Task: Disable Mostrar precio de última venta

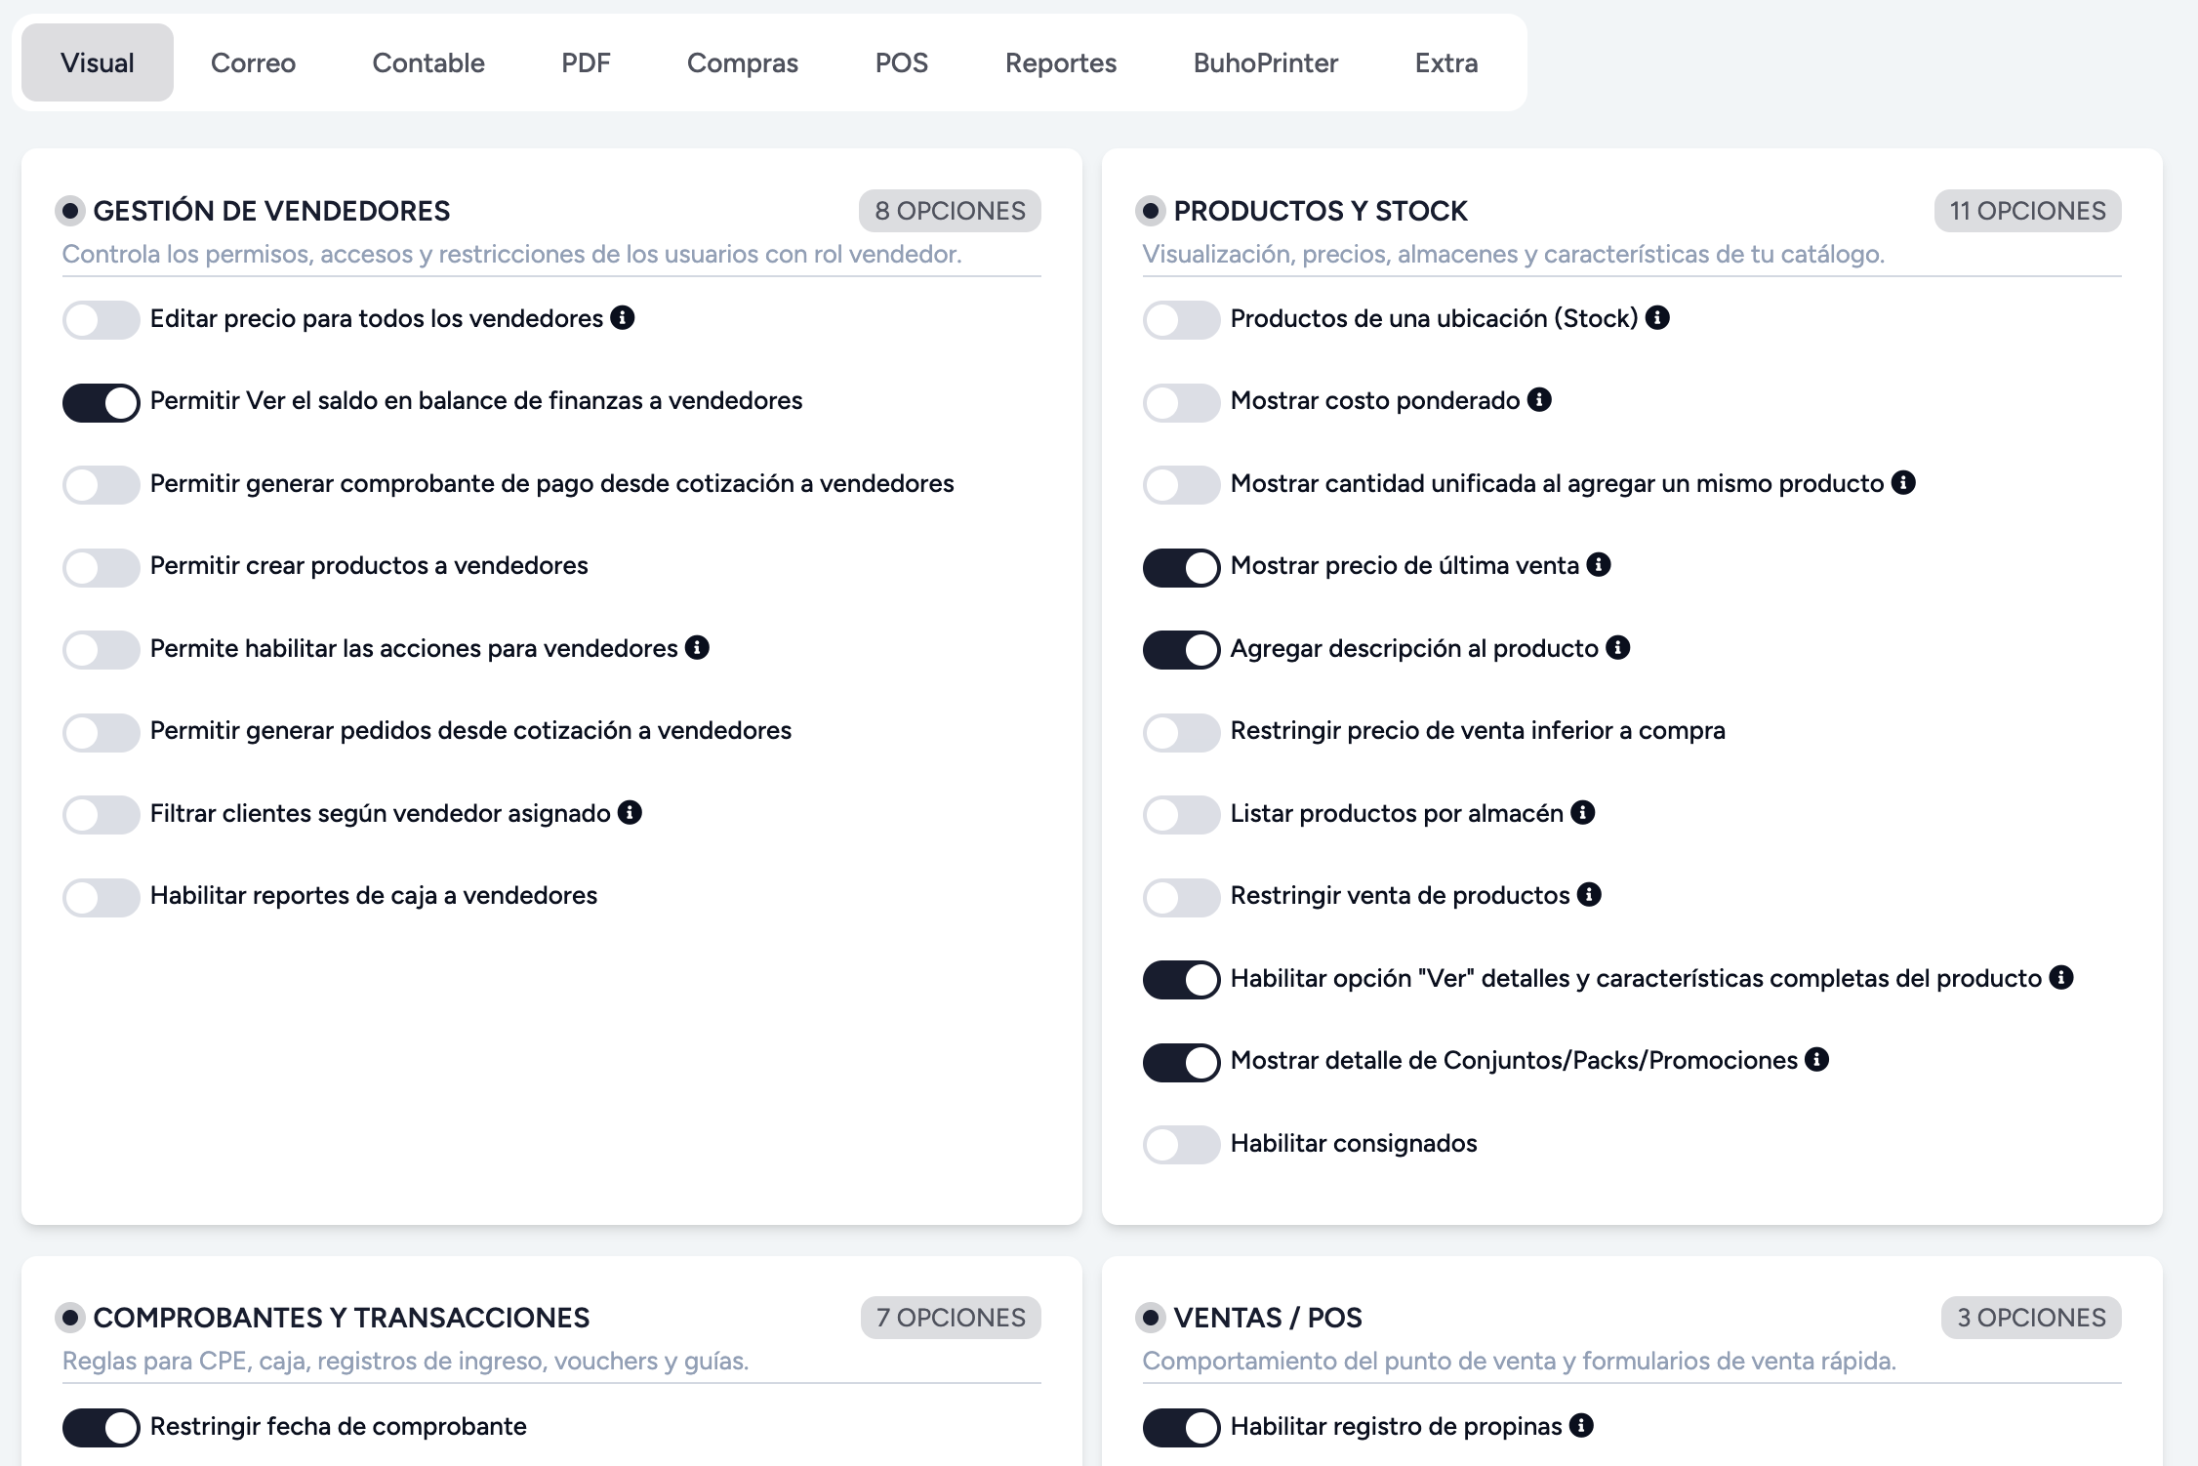Action: pos(1182,567)
